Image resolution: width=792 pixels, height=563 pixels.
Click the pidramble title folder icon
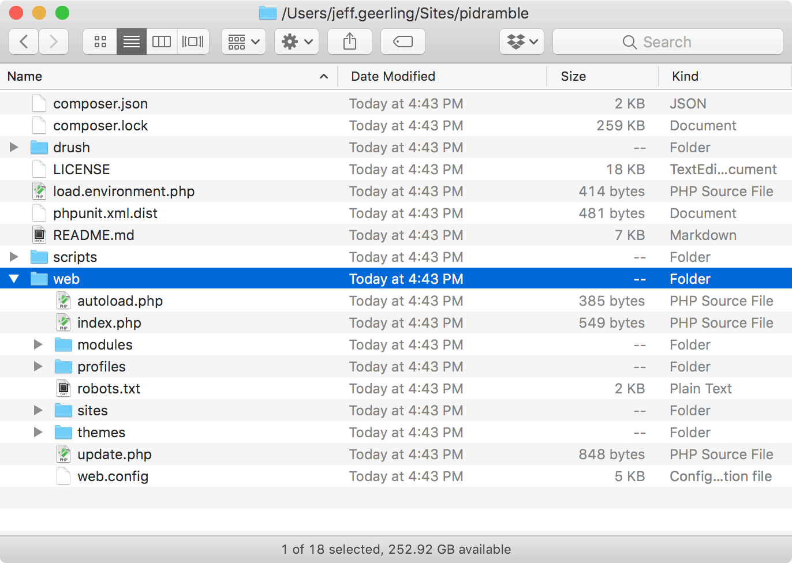coord(268,13)
